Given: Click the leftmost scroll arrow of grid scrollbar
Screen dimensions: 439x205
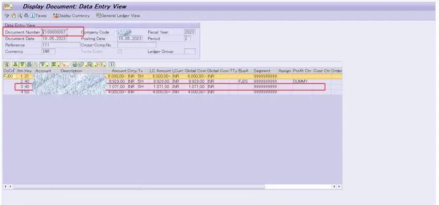Looking at the screenshot, I should (6, 186).
